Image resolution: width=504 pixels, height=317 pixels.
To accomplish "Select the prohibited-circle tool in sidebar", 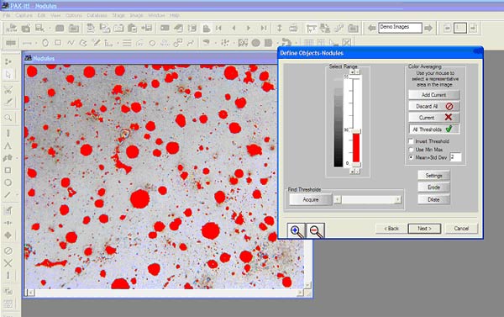I will click(x=8, y=251).
